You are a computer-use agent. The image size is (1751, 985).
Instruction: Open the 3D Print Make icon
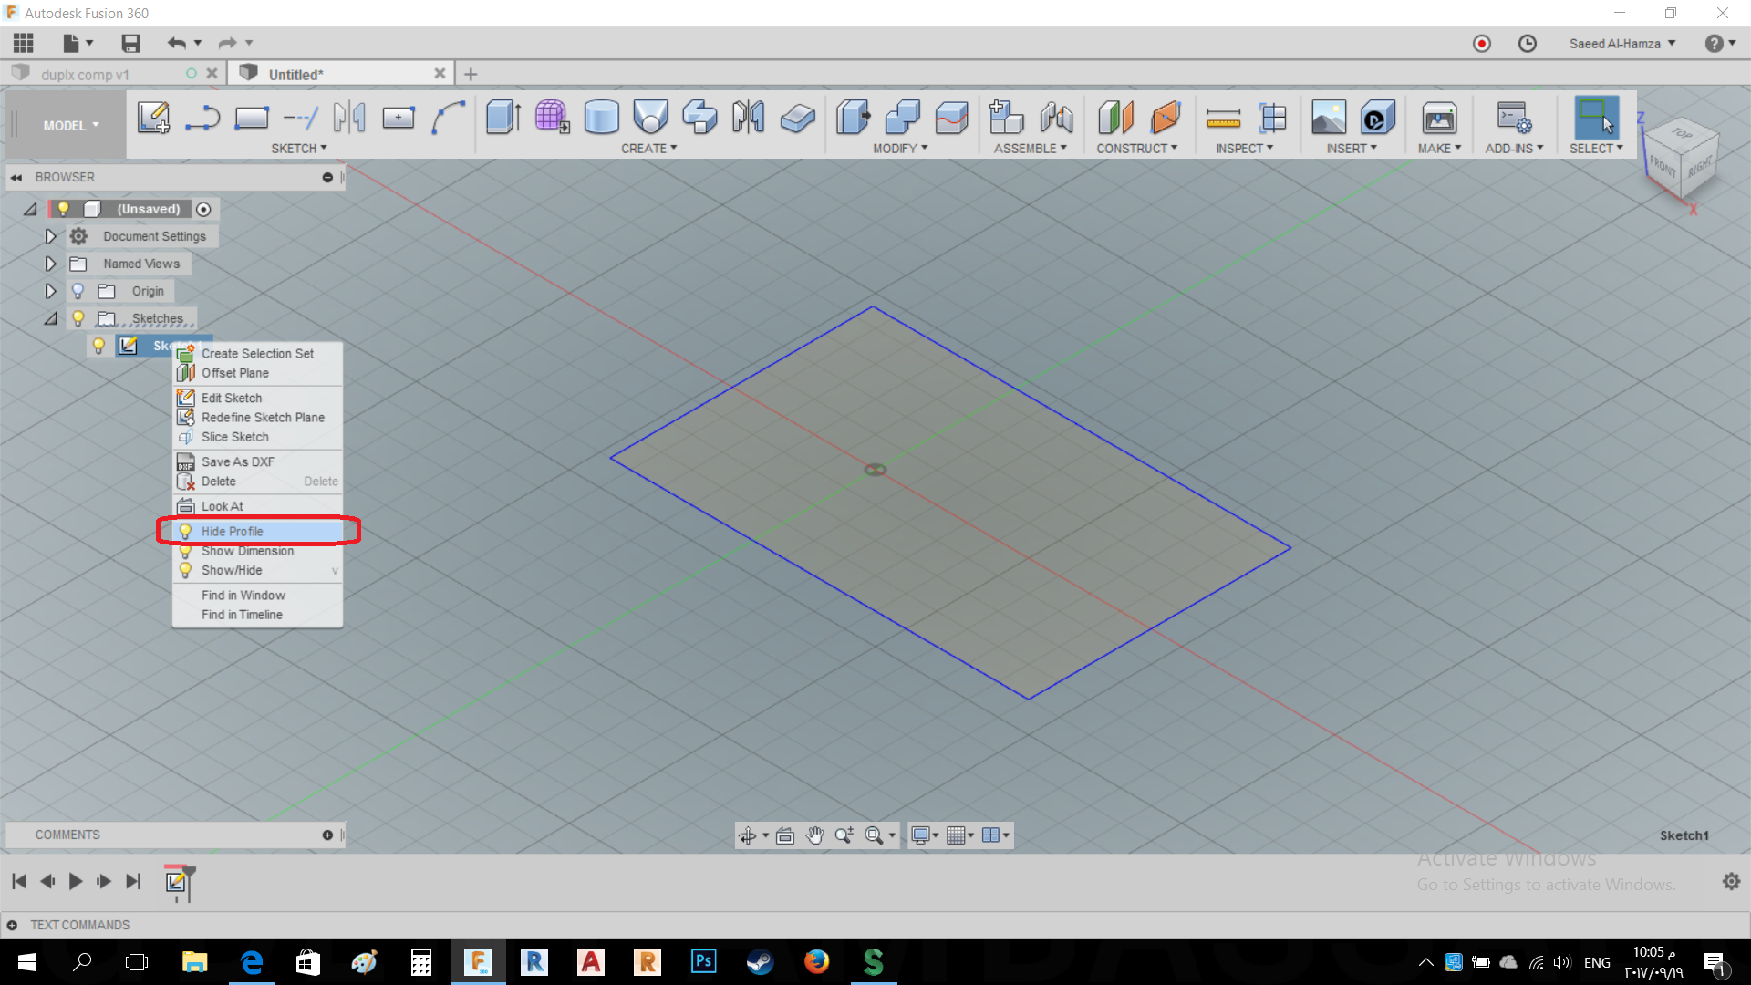tap(1439, 118)
